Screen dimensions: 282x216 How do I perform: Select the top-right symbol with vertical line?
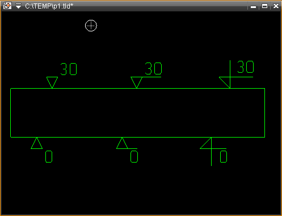(236, 74)
